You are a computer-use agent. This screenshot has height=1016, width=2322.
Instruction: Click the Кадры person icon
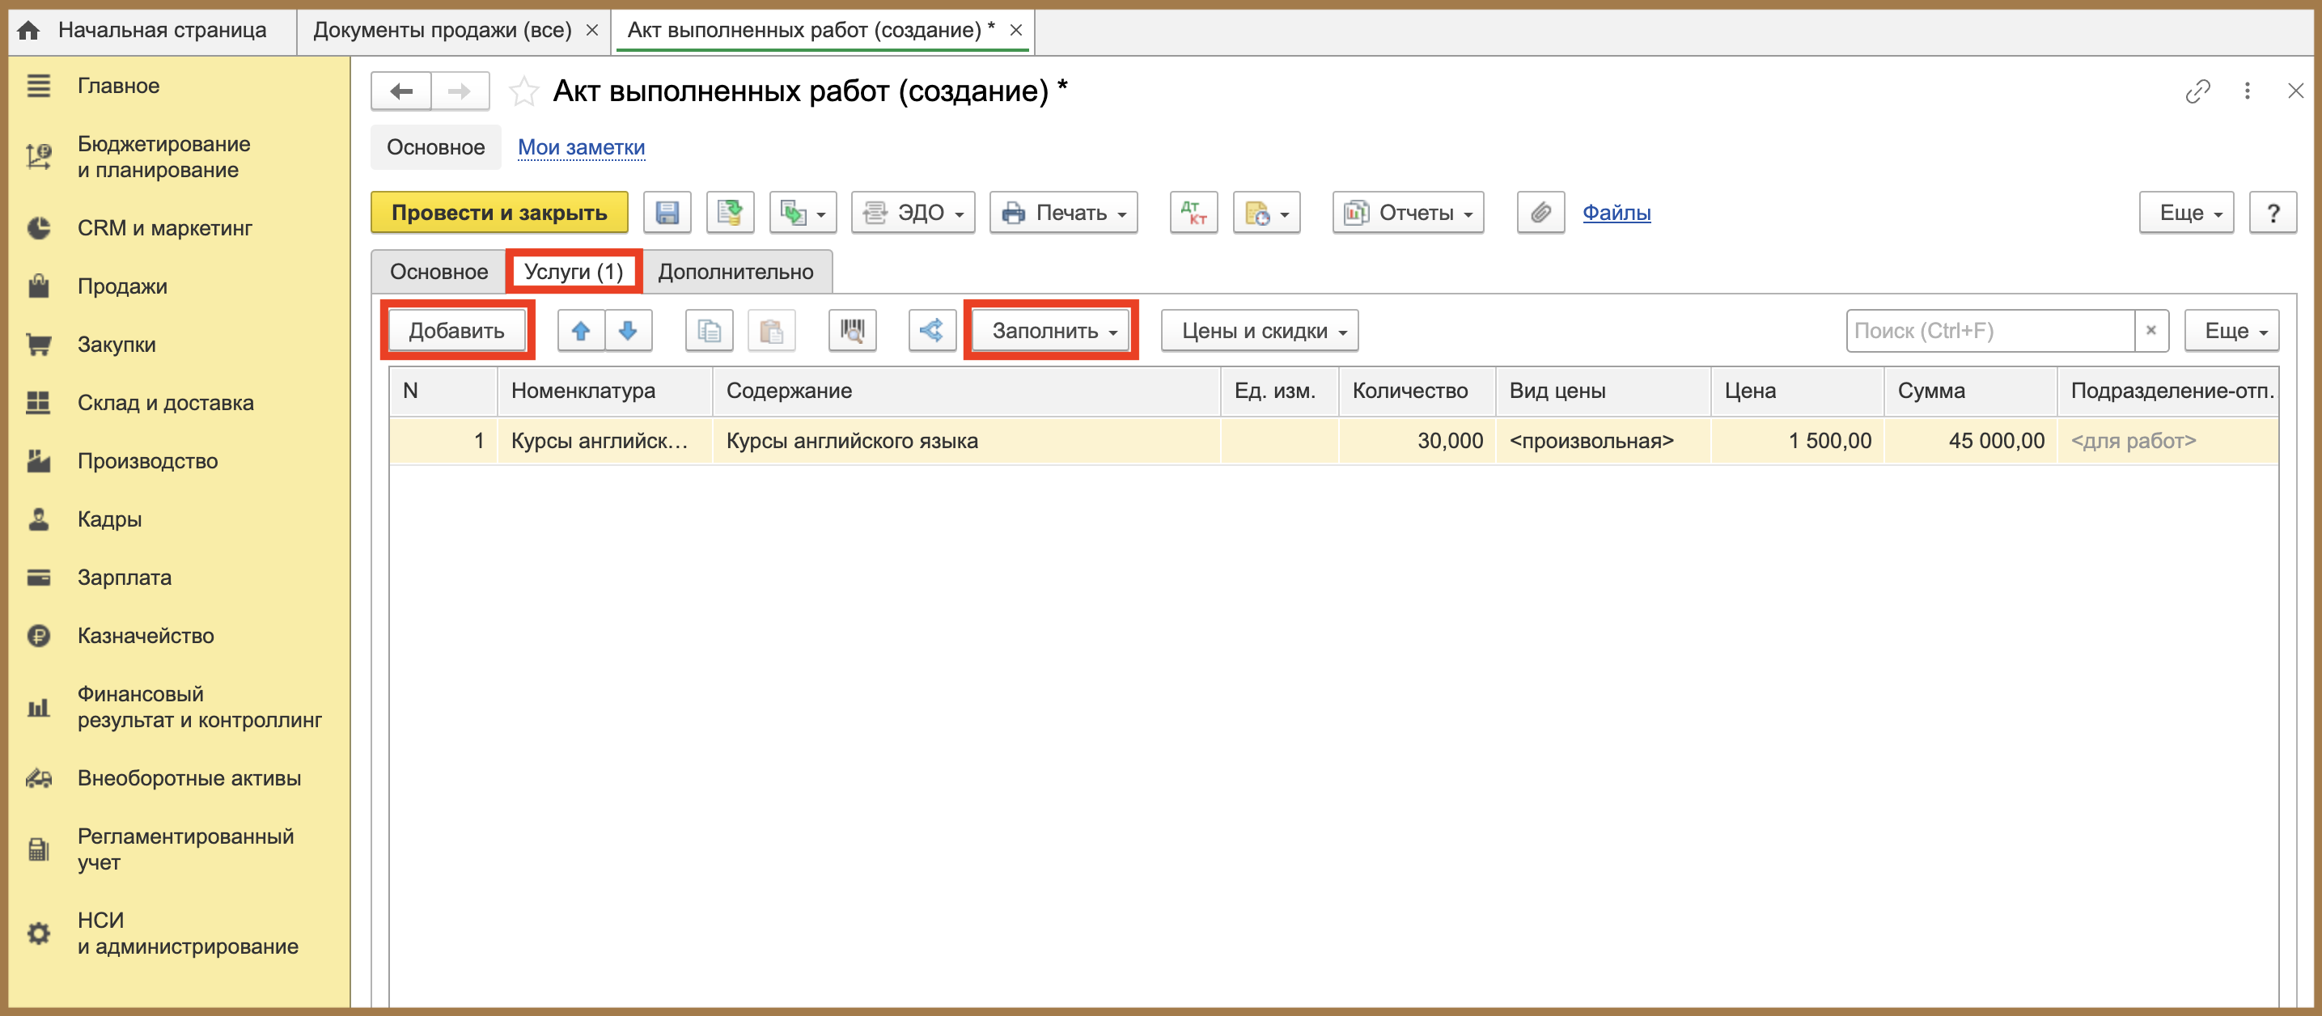[x=39, y=519]
